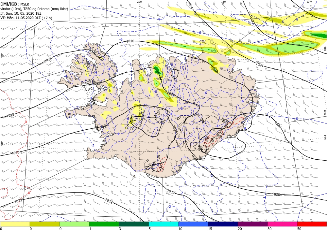Screen dimensions: 327x231
Task: Click the legend value '30'
Action: point(269,229)
